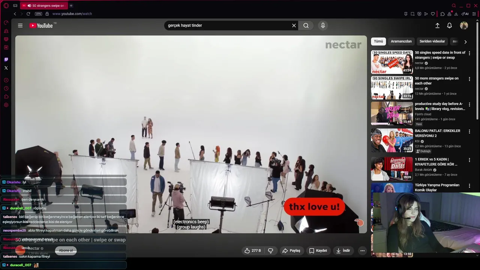The image size is (480, 270).
Task: Pin current page with pinboard icon
Action: [x=406, y=14]
